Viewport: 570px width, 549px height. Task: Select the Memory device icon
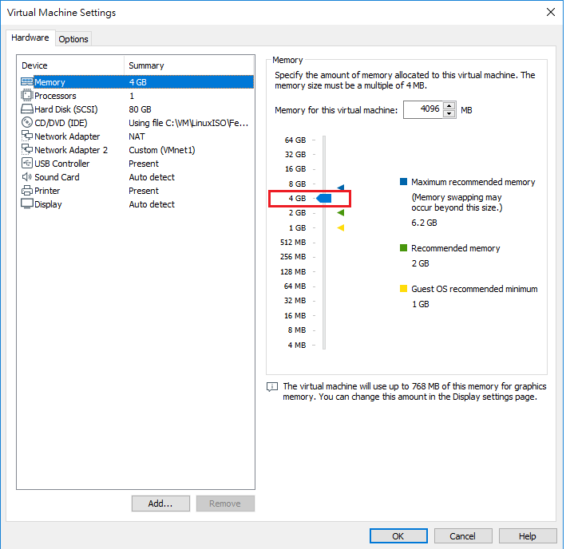27,81
